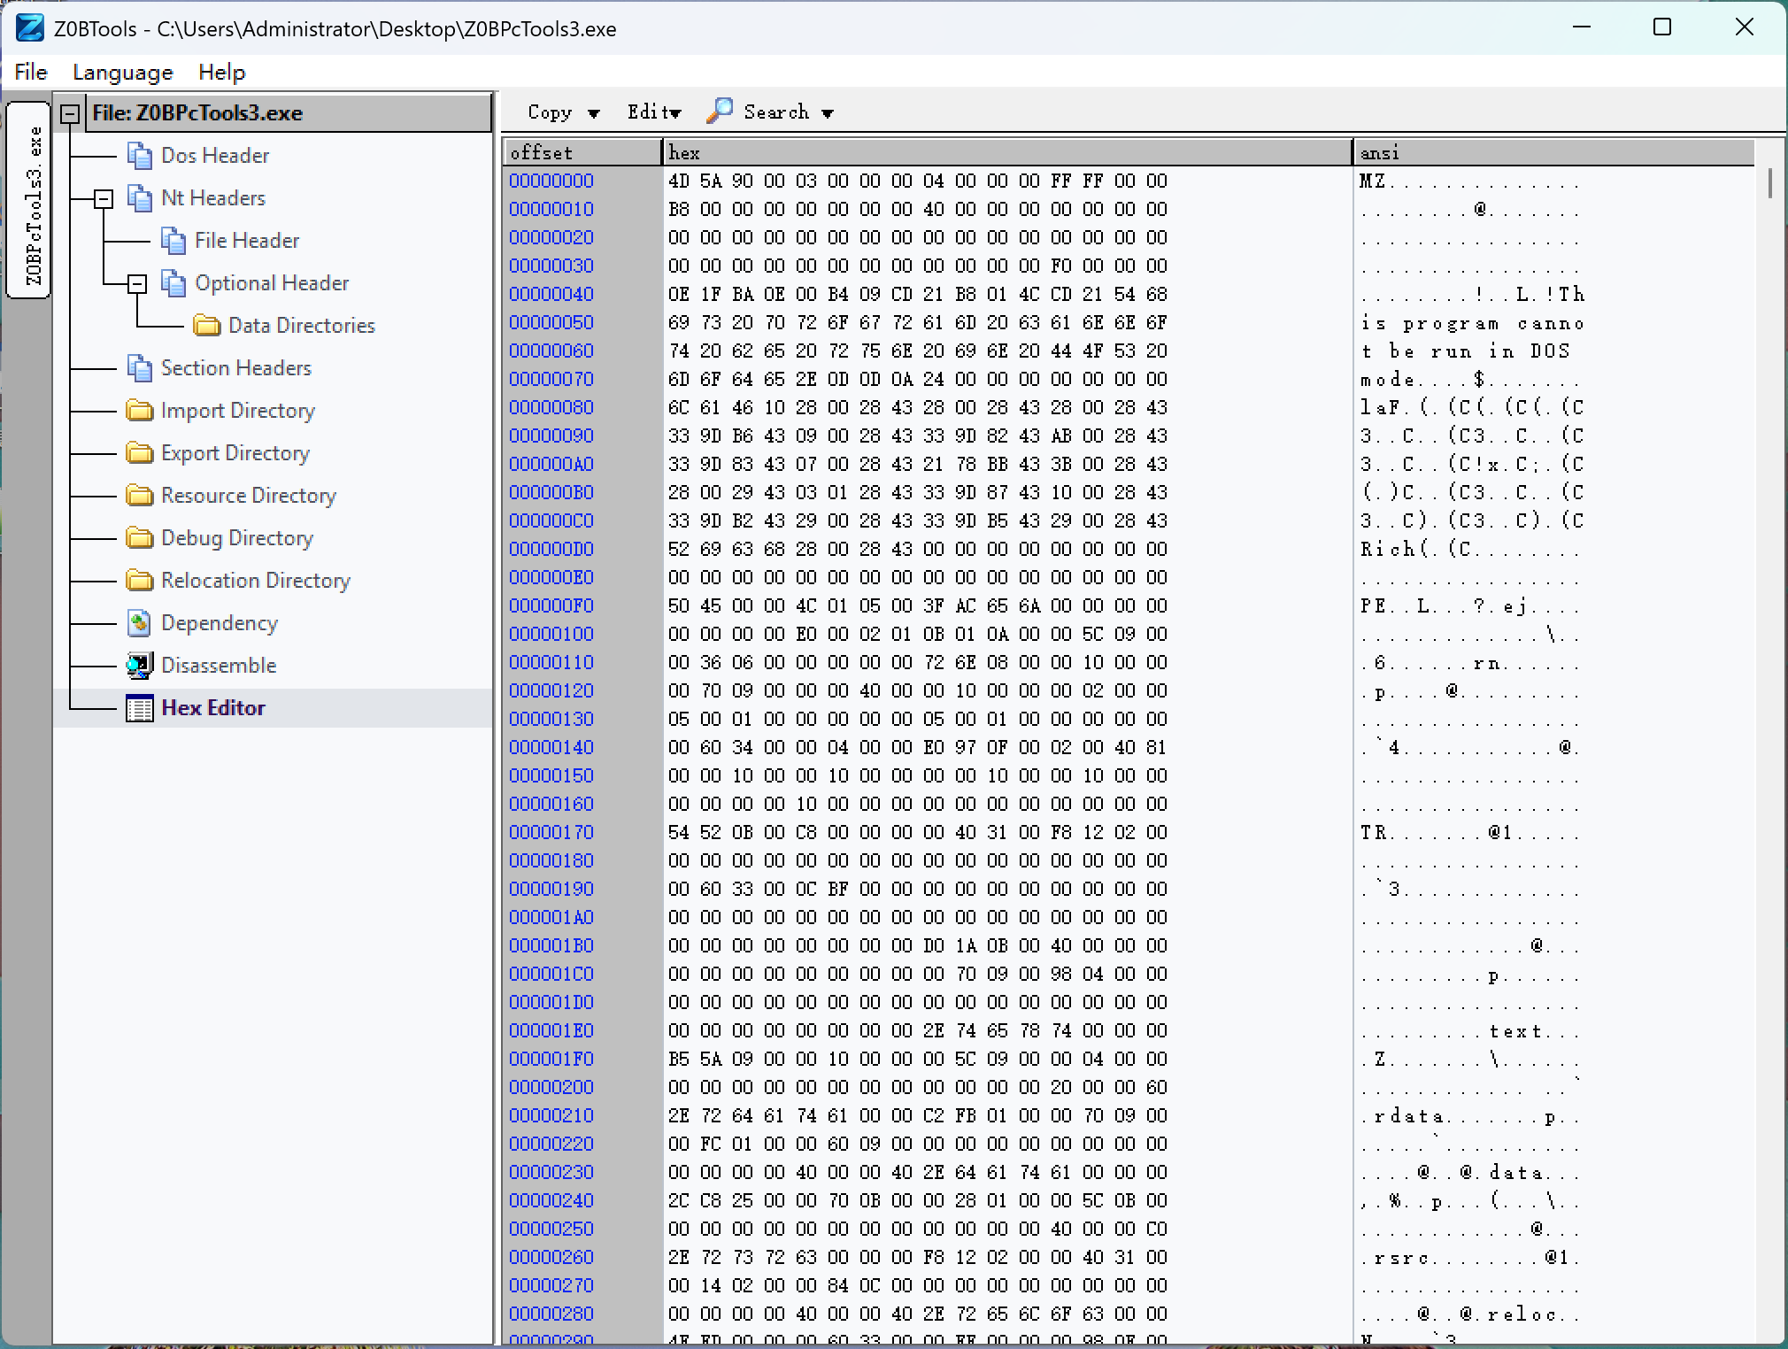1788x1349 pixels.
Task: Open the Copy dropdown arrow
Action: (x=594, y=113)
